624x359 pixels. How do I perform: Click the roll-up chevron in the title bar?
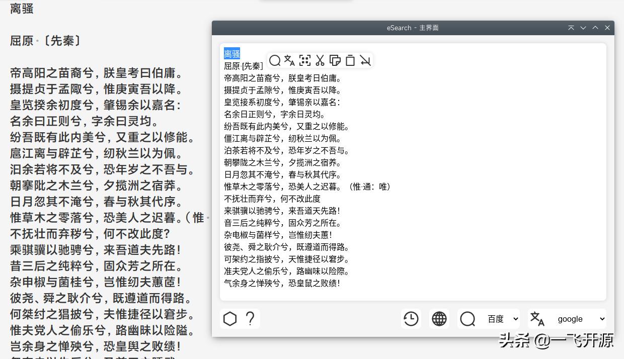pos(595,28)
